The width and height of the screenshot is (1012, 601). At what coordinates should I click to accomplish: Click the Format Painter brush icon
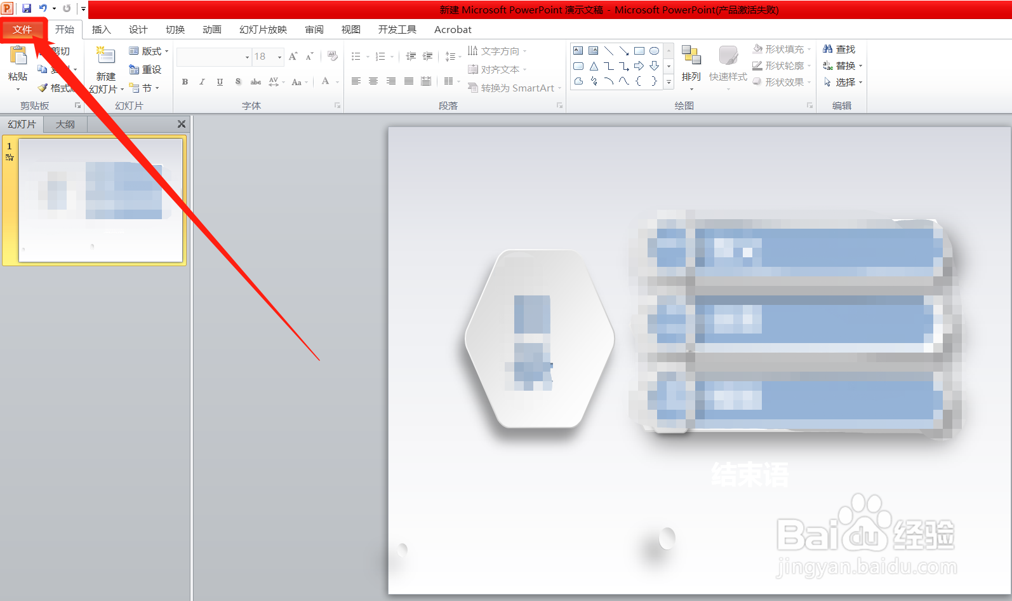pyautogui.click(x=43, y=88)
